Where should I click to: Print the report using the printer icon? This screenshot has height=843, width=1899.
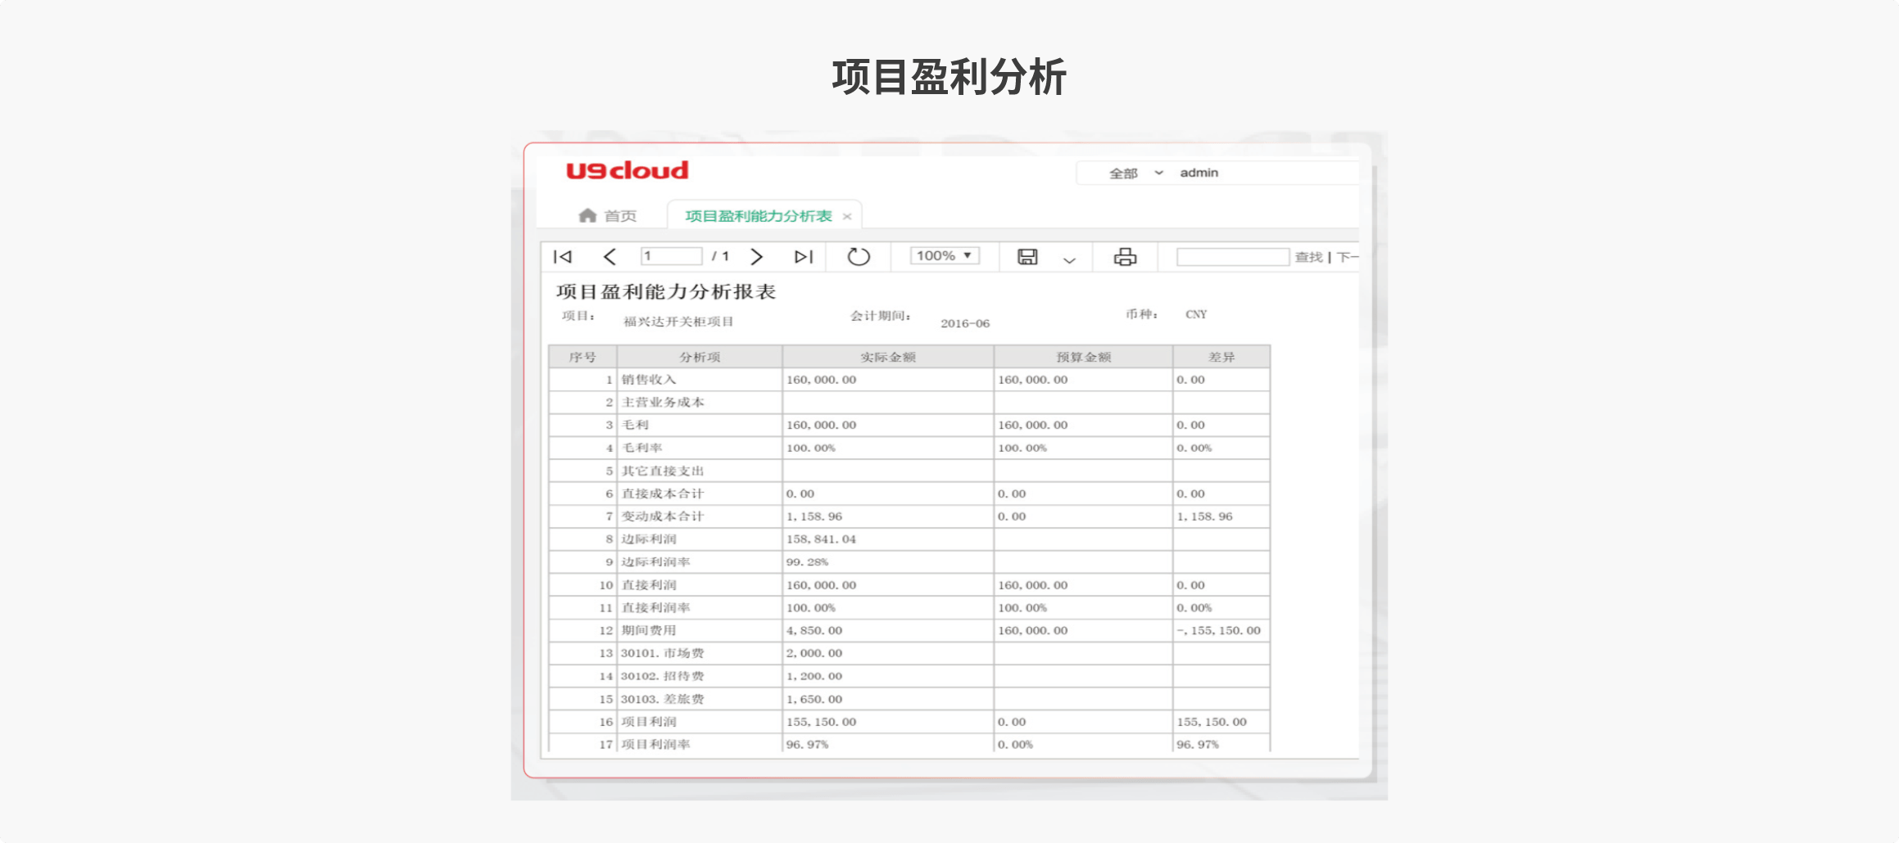1125,257
